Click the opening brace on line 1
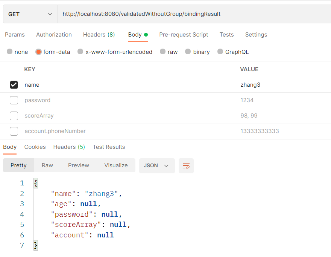 36,183
